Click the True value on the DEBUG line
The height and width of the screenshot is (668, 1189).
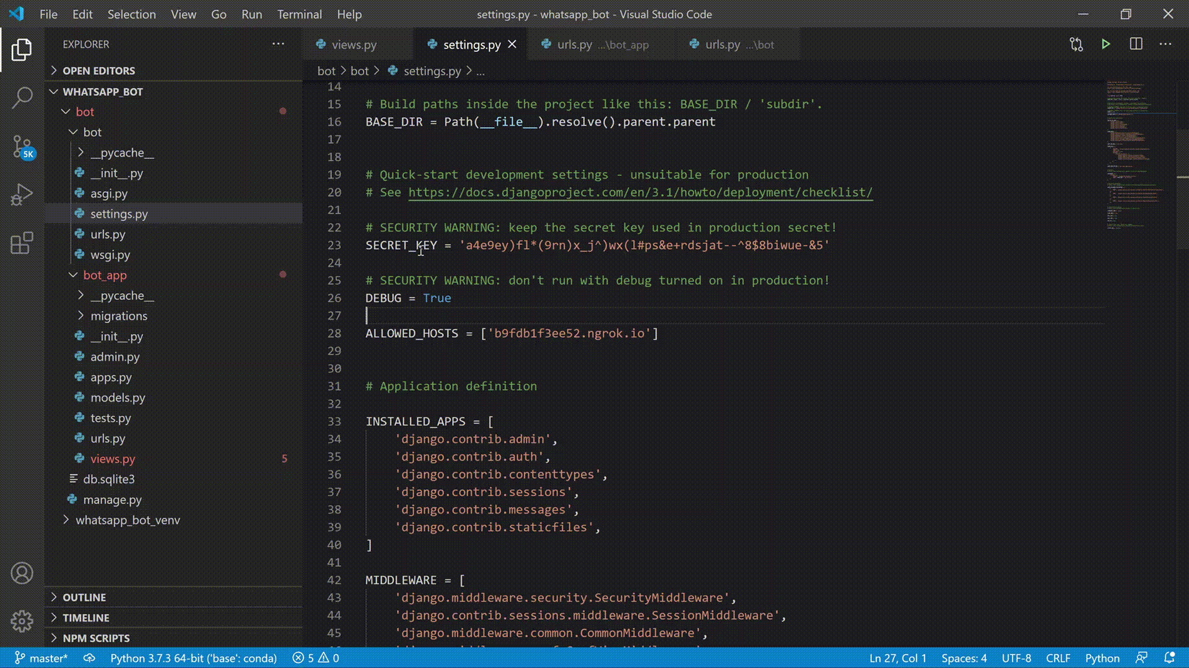click(x=437, y=298)
